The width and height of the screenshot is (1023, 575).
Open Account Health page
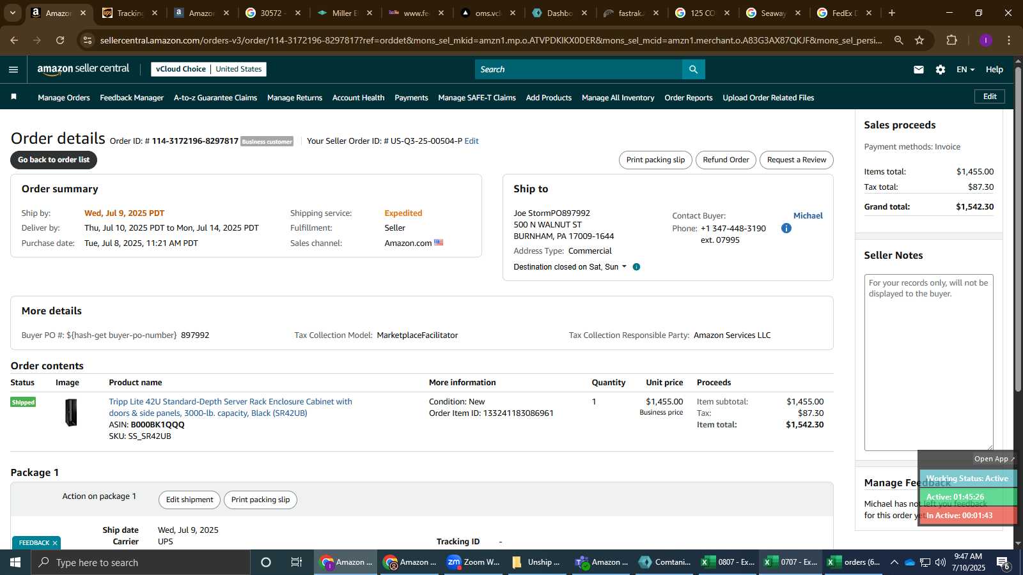[358, 98]
